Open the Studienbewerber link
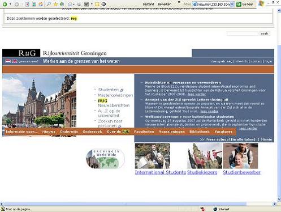 pyautogui.click(x=241, y=172)
